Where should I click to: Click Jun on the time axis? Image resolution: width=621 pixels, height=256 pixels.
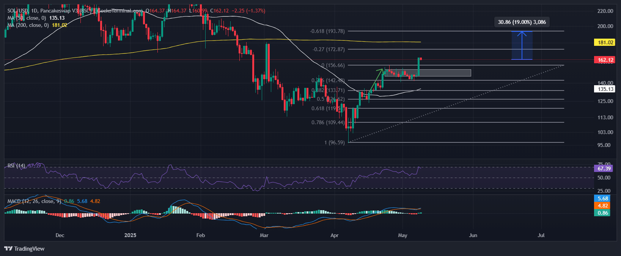point(473,235)
